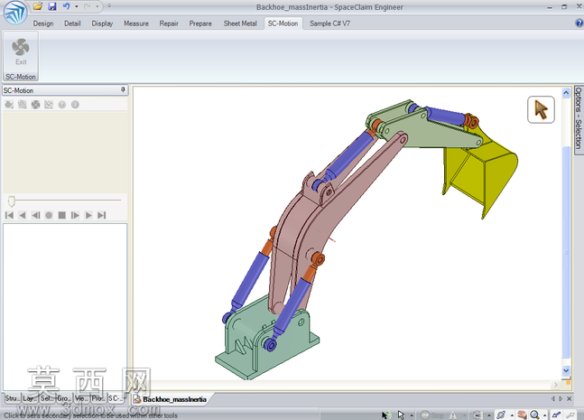Screen dimensions: 584x420
Task: Go to the next document tab arrow
Action: point(561,398)
